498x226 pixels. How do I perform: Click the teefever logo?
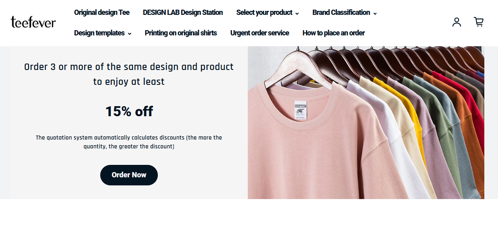pyautogui.click(x=33, y=22)
